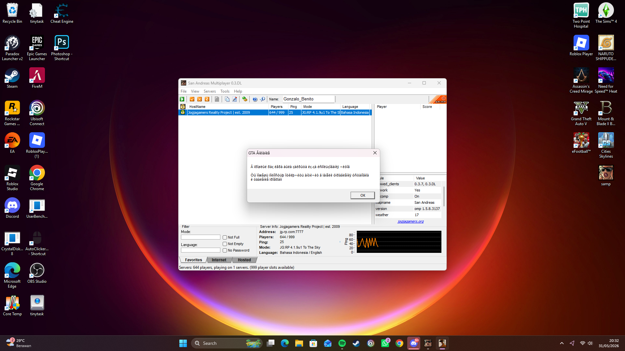The width and height of the screenshot is (625, 351).
Task: Open File Explorer from taskbar
Action: coord(299,343)
